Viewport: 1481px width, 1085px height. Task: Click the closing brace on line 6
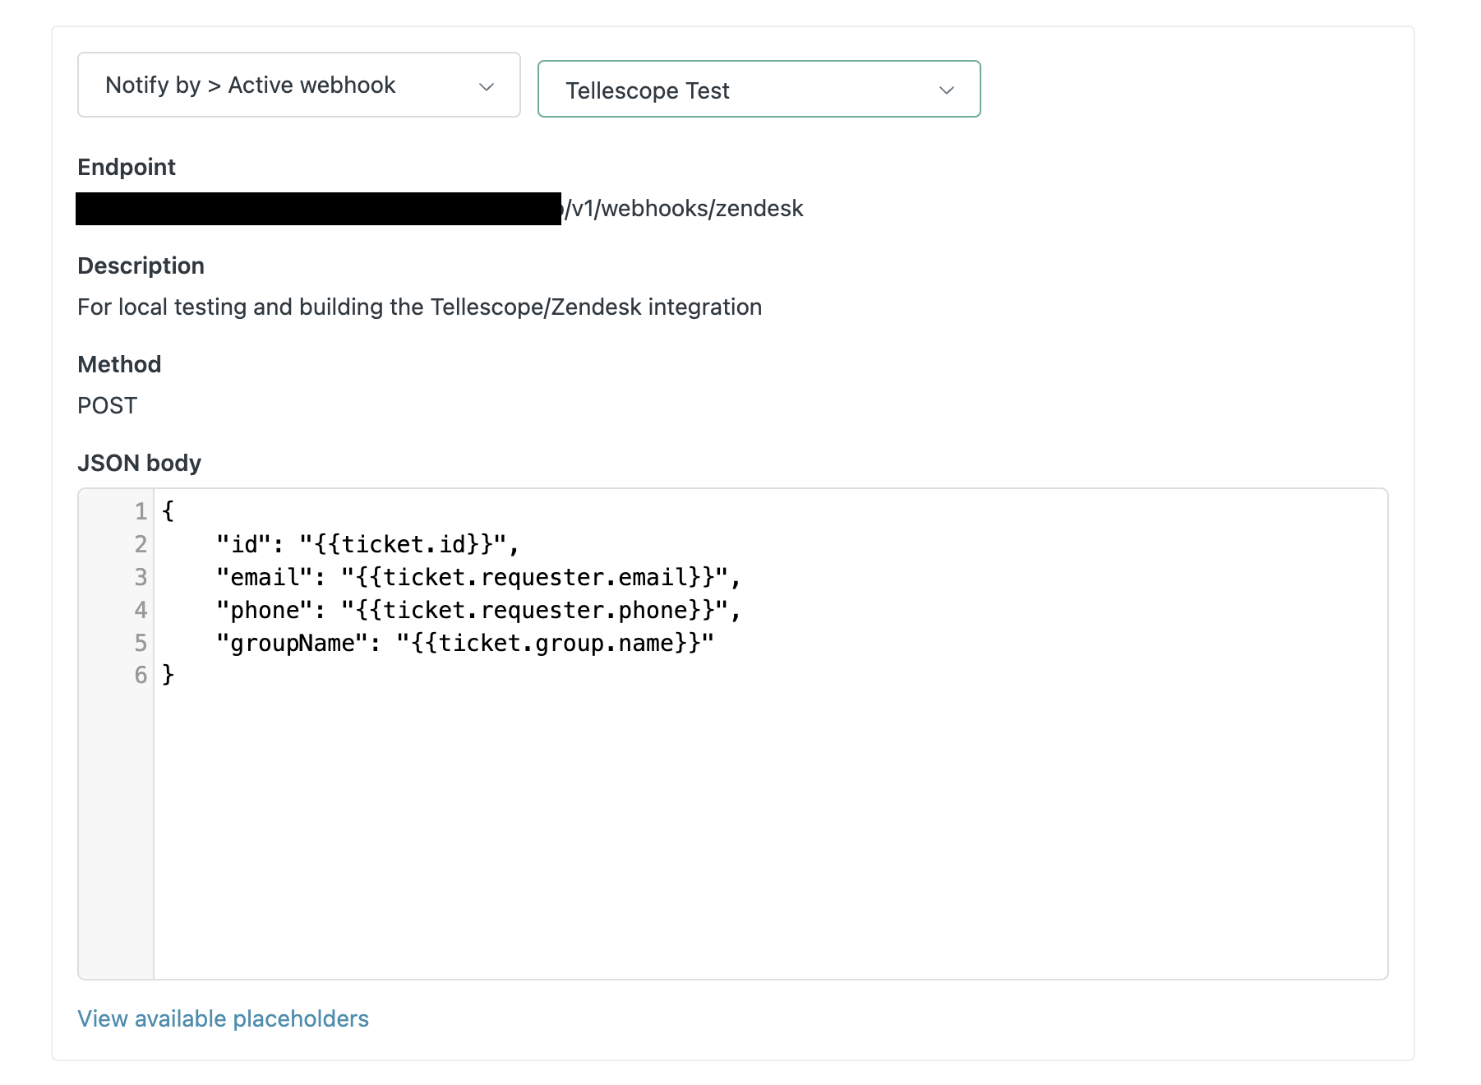coord(168,675)
